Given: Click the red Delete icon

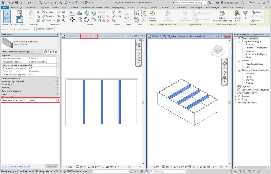Looking at the screenshot, I should pos(108,20).
